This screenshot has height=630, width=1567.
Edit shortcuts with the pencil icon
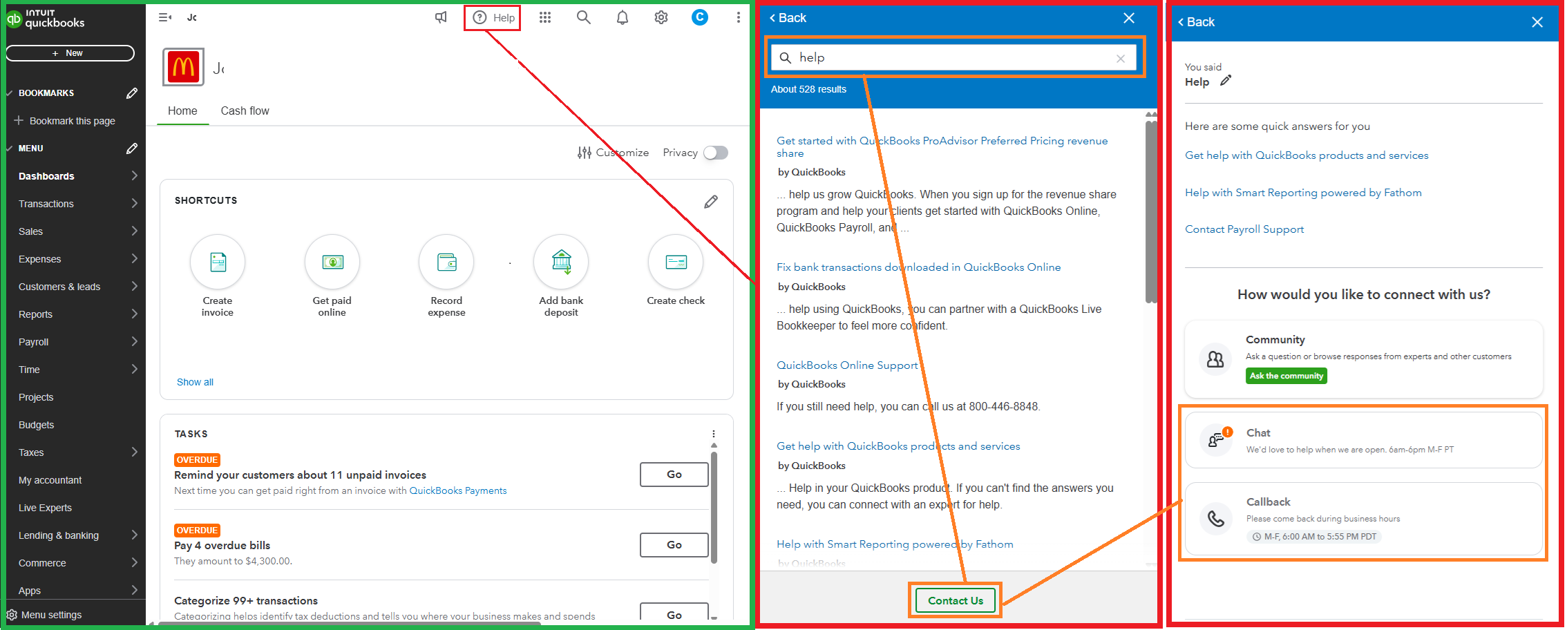tap(711, 202)
